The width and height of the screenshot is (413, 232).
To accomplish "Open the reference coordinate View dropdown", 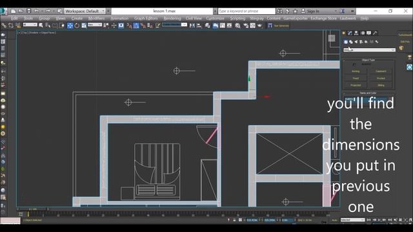I will click(x=95, y=24).
